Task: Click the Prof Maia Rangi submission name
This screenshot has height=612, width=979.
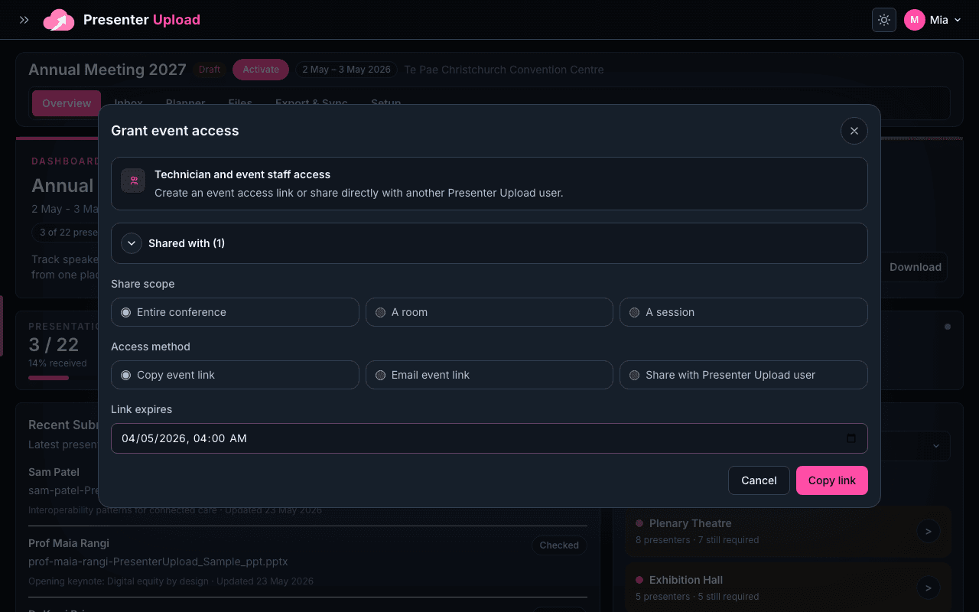Action: (69, 543)
